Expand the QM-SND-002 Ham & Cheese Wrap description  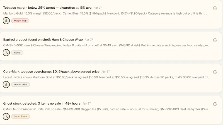[106, 45]
